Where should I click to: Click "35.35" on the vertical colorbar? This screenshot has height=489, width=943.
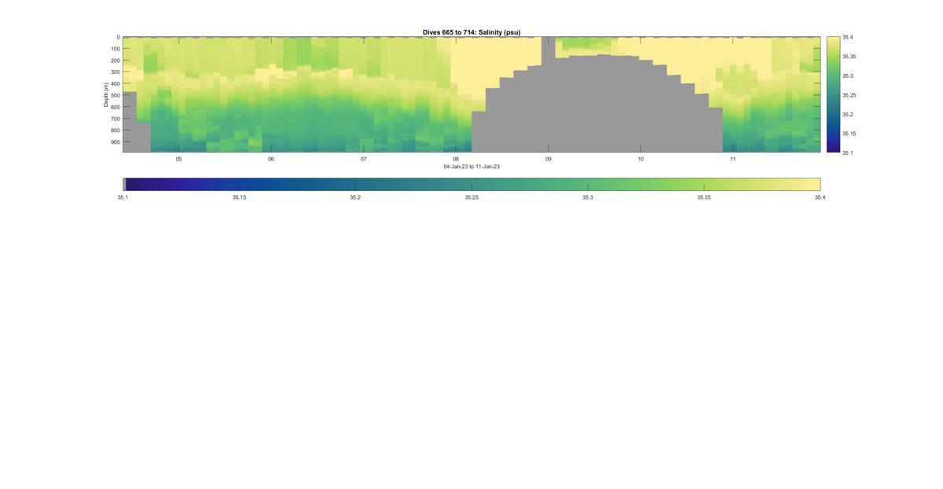[849, 57]
